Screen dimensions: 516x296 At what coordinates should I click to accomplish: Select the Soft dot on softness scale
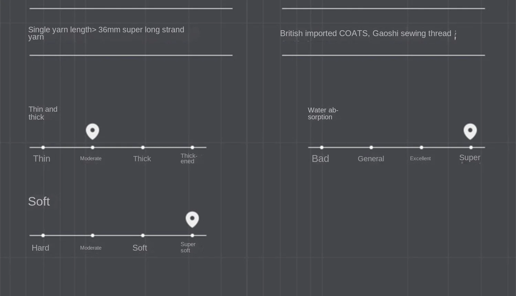pos(143,235)
